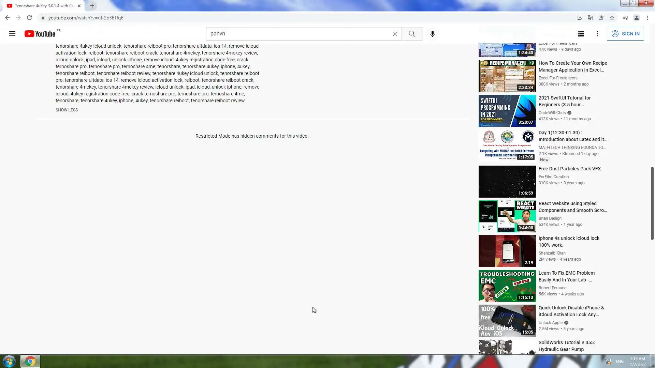Open Free Dust Particles Pack VFX thumbnail

tap(507, 182)
